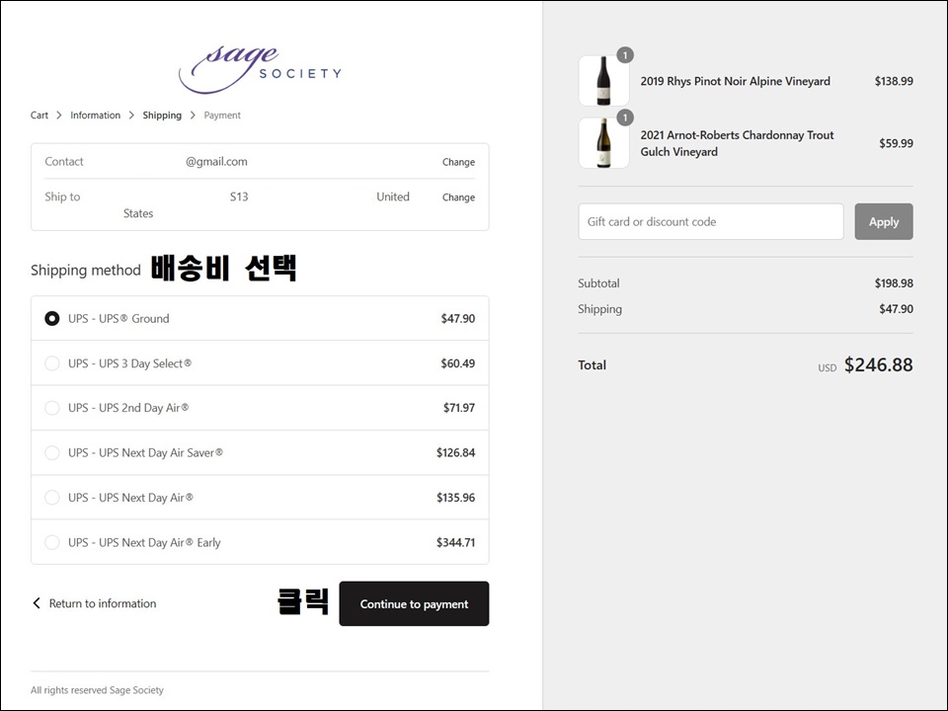948x711 pixels.
Task: Click the $60.49 shipping price
Action: pos(457,363)
